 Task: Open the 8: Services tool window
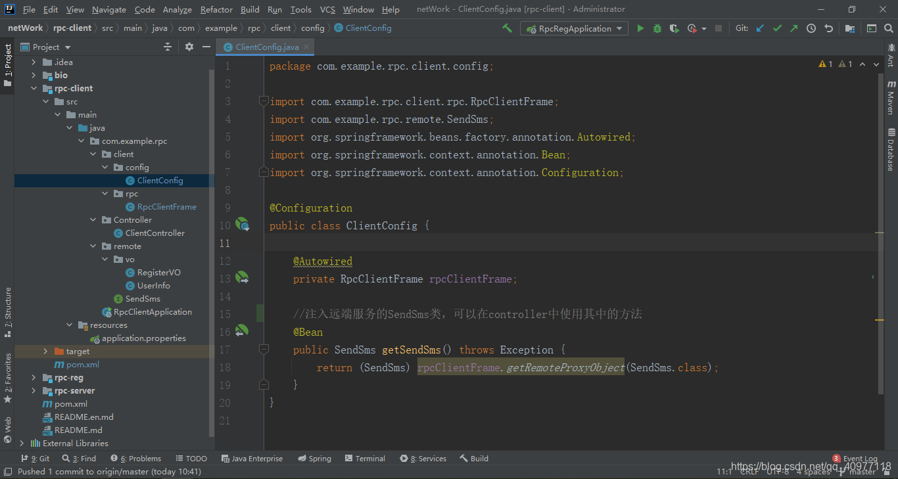[423, 459]
